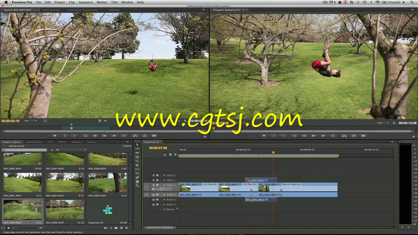418x235 pixels.
Task: Select the Track Select tool
Action: point(137,149)
